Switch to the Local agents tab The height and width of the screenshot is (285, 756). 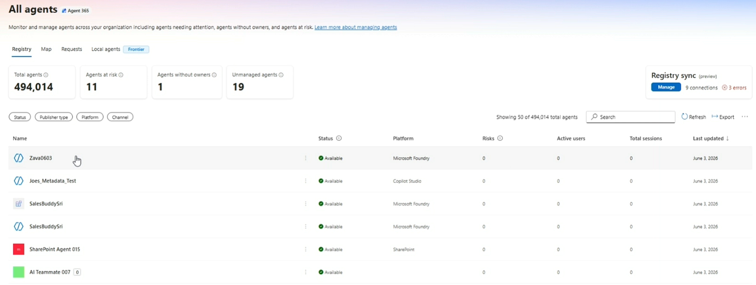(x=106, y=49)
